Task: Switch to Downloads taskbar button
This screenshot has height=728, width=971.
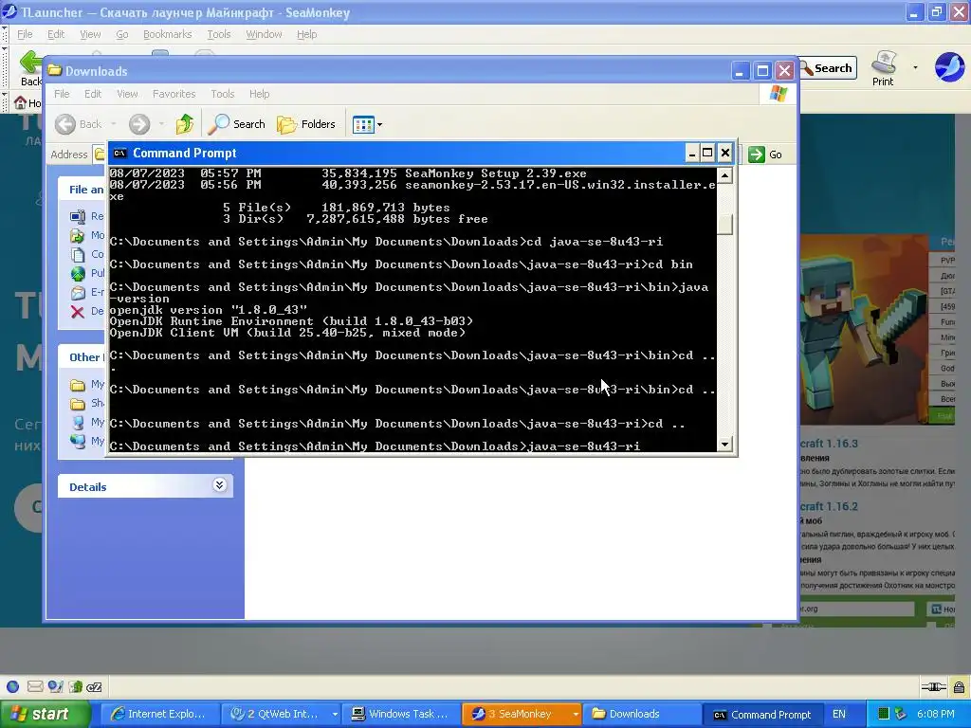Action: point(643,714)
